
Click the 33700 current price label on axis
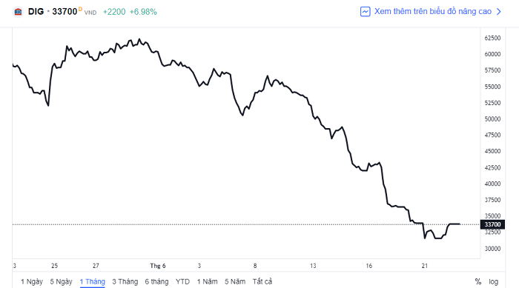tap(492, 224)
